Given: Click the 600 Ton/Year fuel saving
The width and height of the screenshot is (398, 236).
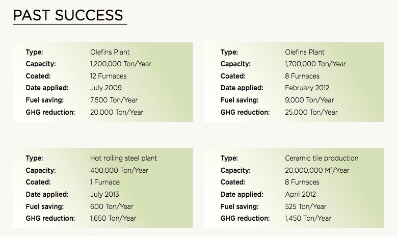Looking at the screenshot, I should tap(112, 206).
